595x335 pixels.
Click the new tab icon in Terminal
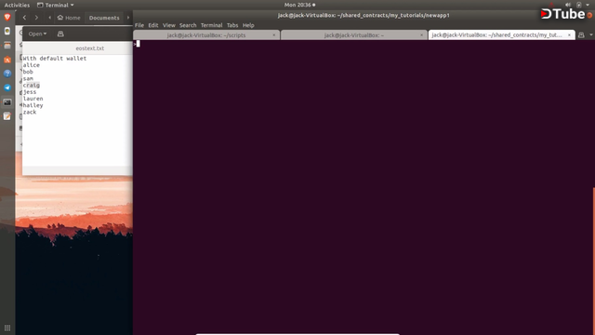pyautogui.click(x=581, y=35)
